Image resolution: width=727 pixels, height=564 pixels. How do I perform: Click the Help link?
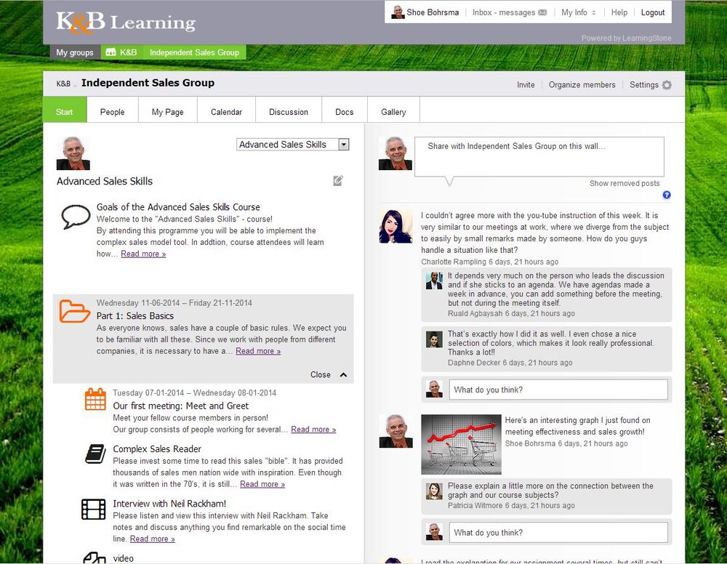pos(619,12)
